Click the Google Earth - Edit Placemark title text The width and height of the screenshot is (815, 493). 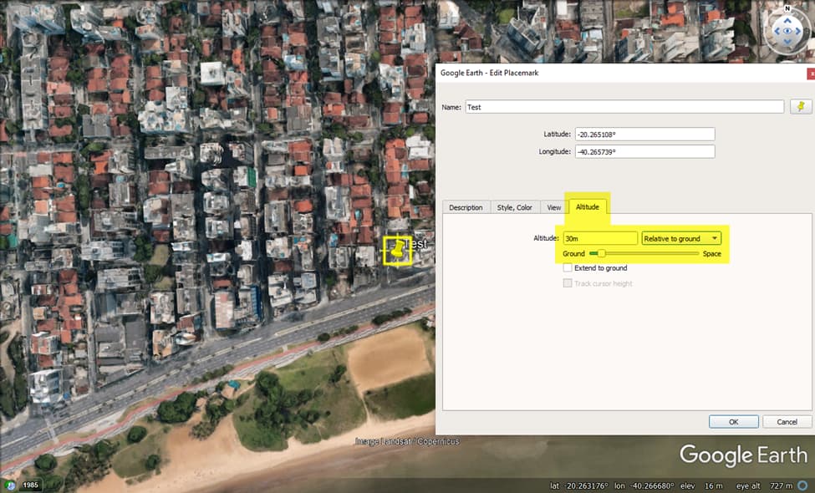[490, 73]
